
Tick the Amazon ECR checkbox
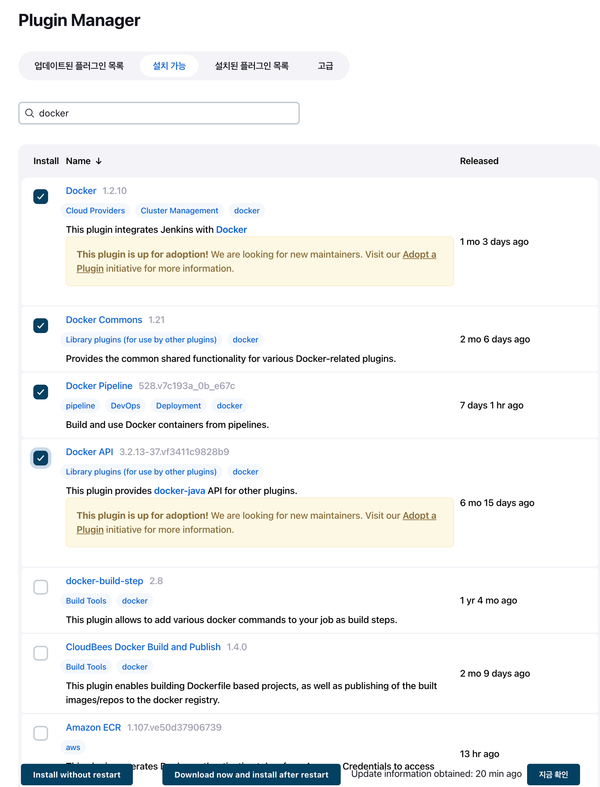click(x=41, y=733)
